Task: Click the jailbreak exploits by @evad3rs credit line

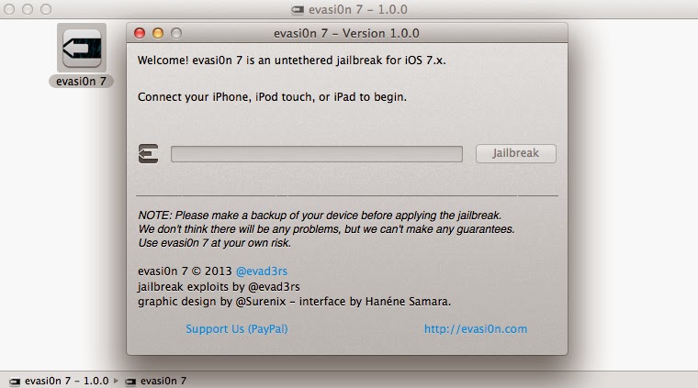Action: point(219,287)
